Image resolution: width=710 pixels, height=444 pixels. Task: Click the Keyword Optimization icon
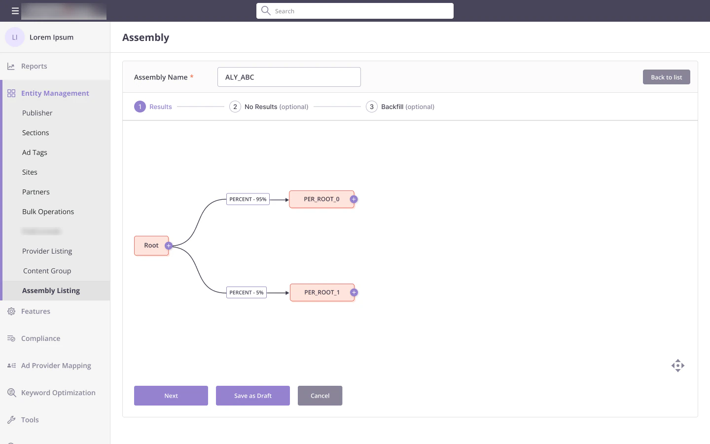pyautogui.click(x=11, y=393)
